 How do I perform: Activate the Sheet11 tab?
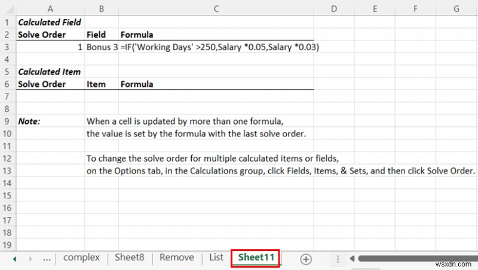point(256,257)
